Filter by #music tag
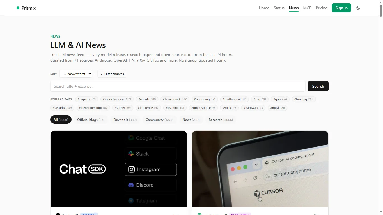383x215 pixels. tap(277, 108)
